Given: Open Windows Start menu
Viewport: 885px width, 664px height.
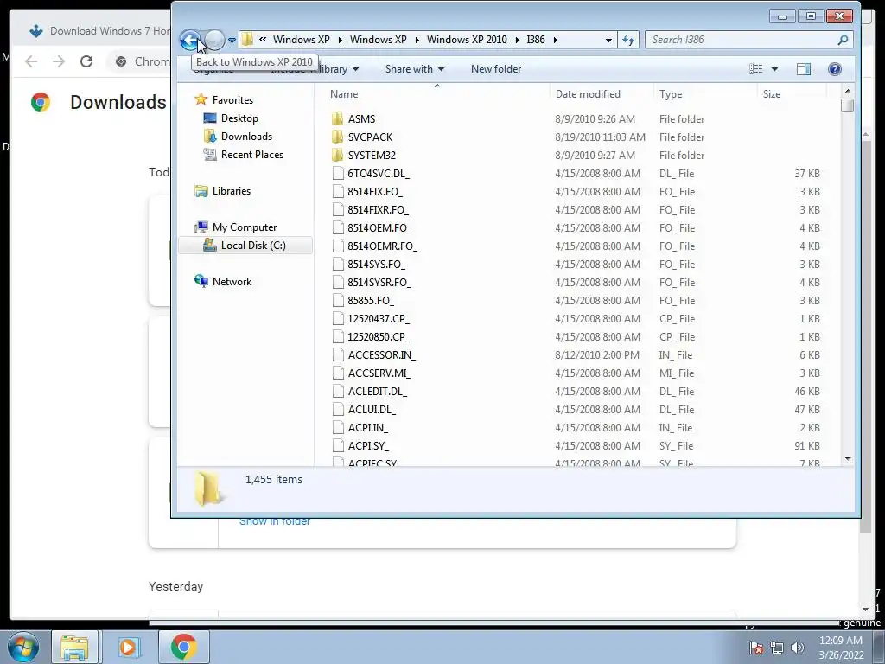Looking at the screenshot, I should coord(23,647).
